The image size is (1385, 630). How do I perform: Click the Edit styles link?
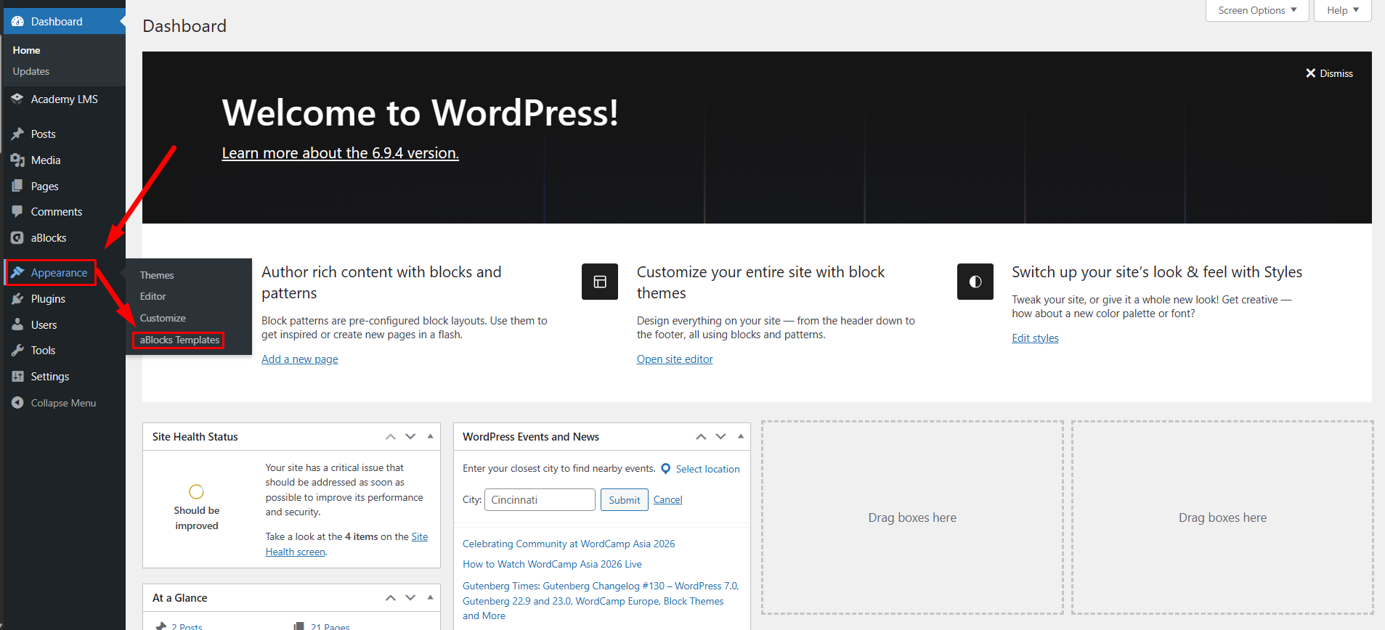pos(1035,338)
